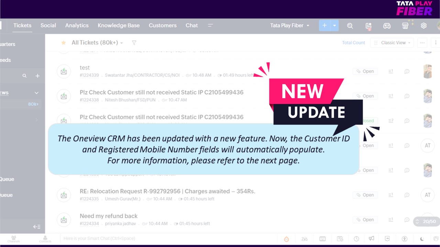Open the notifications checklist icon with red badge
The width and height of the screenshot is (440, 247).
[368, 26]
